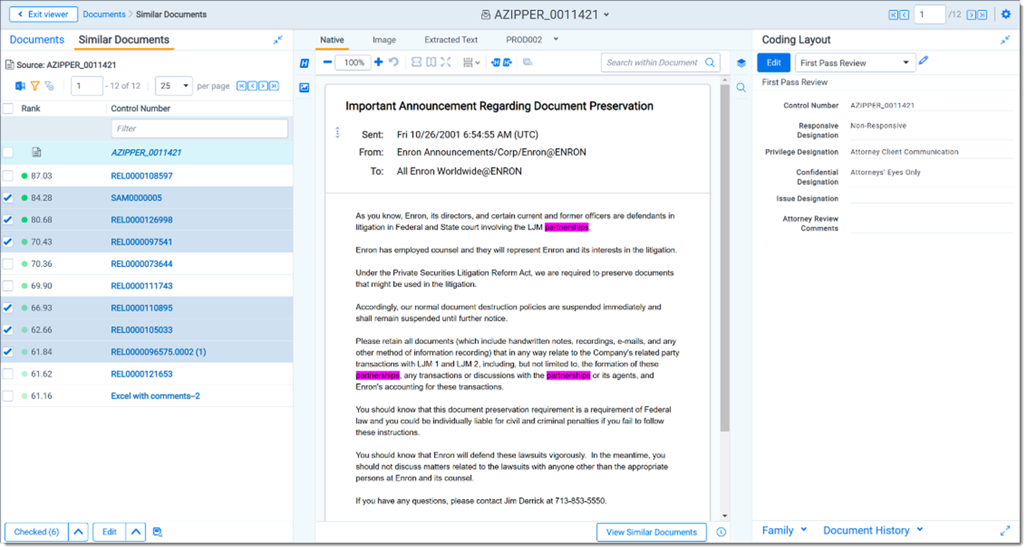The height and width of the screenshot is (550, 1027).
Task: Open the 25 per page dropdown
Action: [173, 86]
